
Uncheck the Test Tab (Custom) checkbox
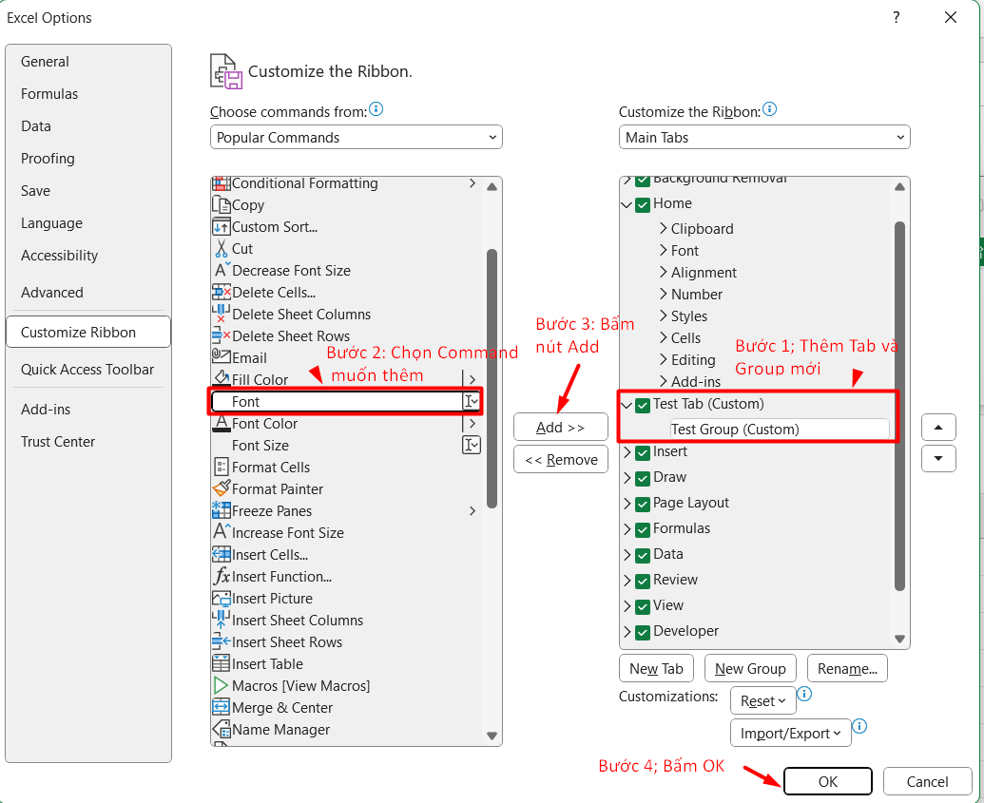coord(643,405)
